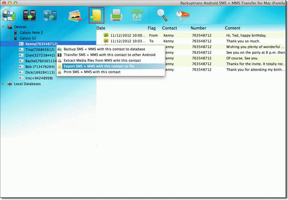Image resolution: width=288 pixels, height=200 pixels.
Task: Select the Galaxy S3 device
Action: [28, 38]
